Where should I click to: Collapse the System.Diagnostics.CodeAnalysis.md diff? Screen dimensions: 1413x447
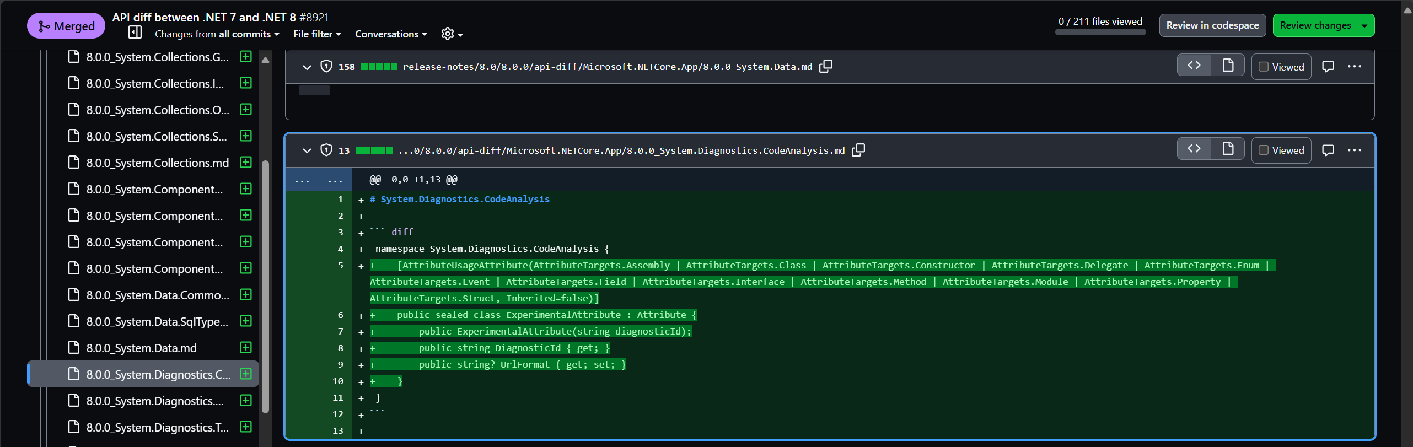(x=307, y=150)
